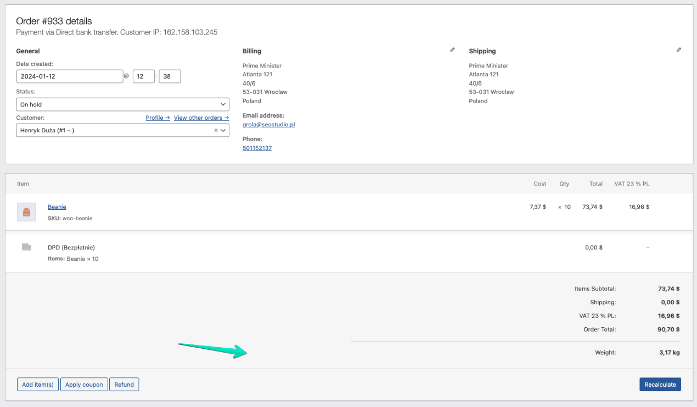Expand the Customer dropdown arrow
Screen dimensions: 697x407
(223, 131)
